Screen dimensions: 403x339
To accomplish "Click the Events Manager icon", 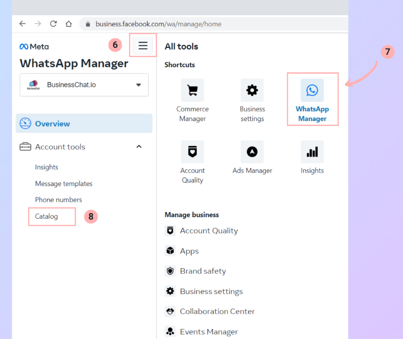I will point(170,332).
